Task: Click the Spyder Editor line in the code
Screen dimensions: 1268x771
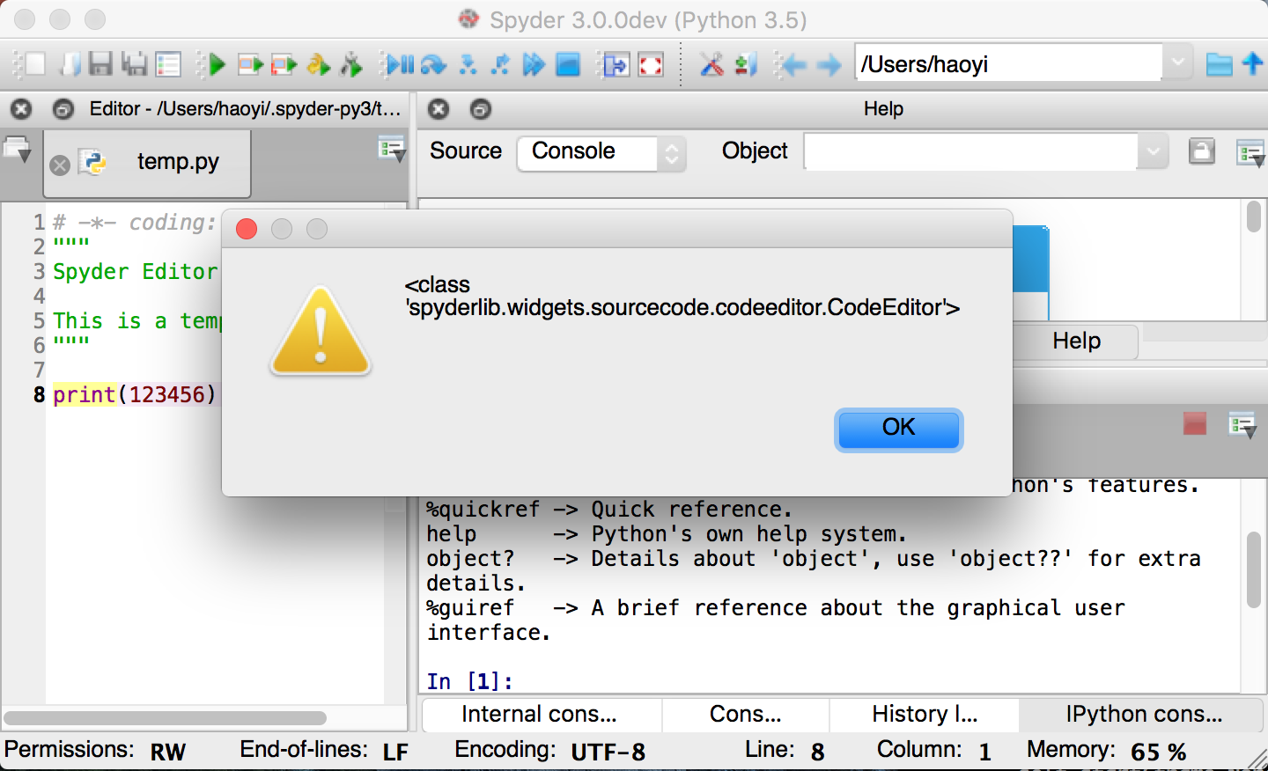Action: [135, 272]
